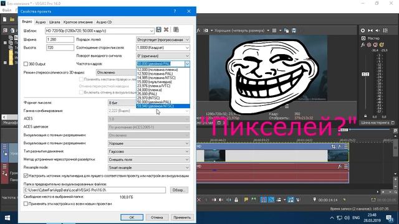Check Применять эти настройки ко всем новым проектам
This screenshot has height=224, width=399.
pos(26,203)
